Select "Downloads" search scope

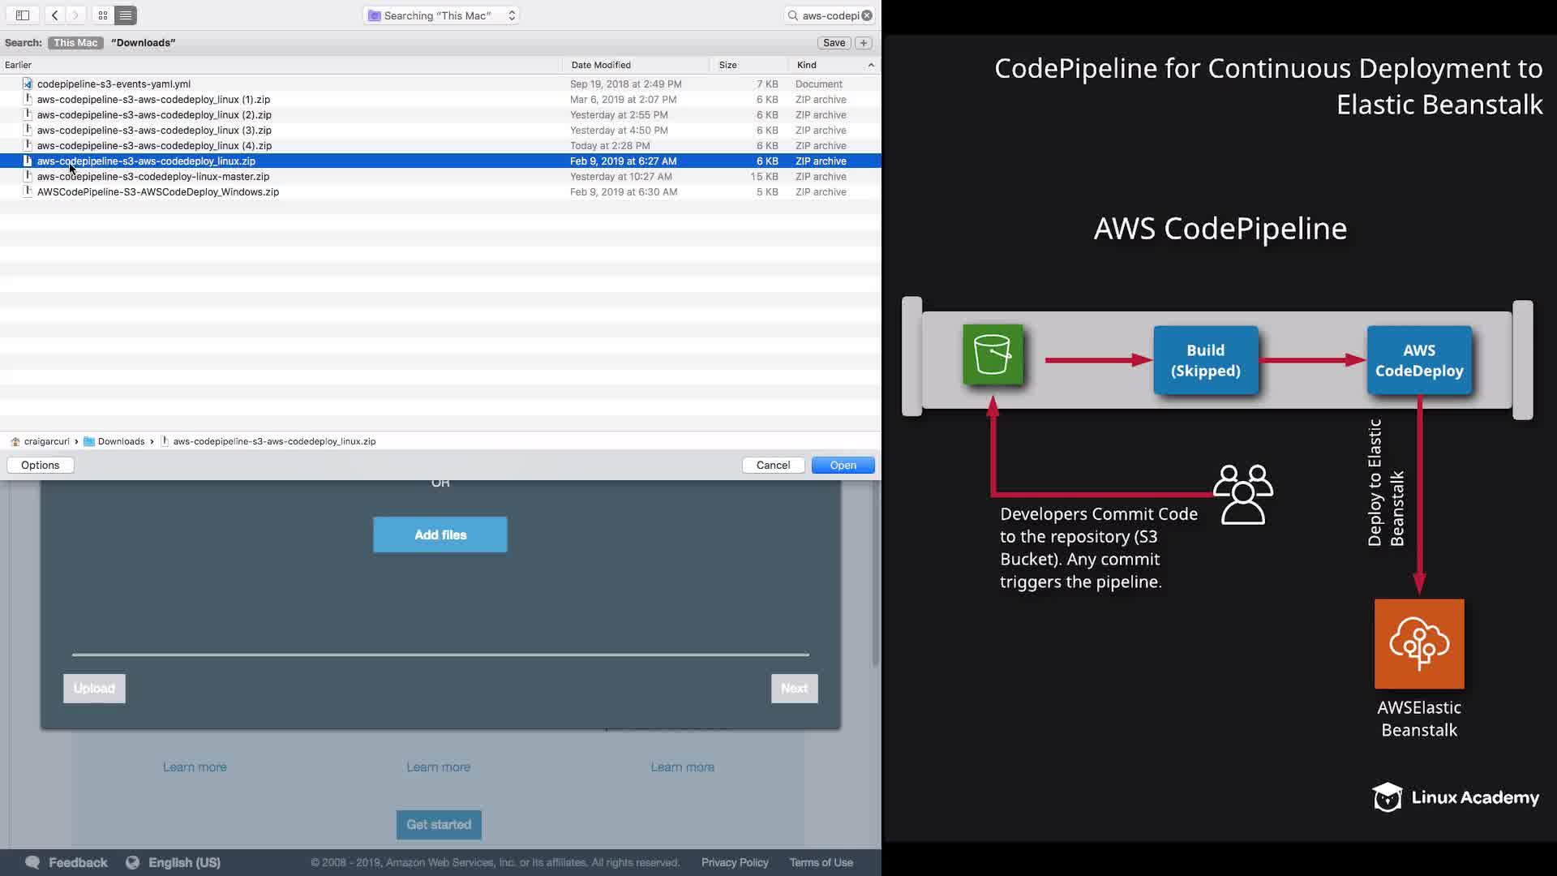click(144, 43)
